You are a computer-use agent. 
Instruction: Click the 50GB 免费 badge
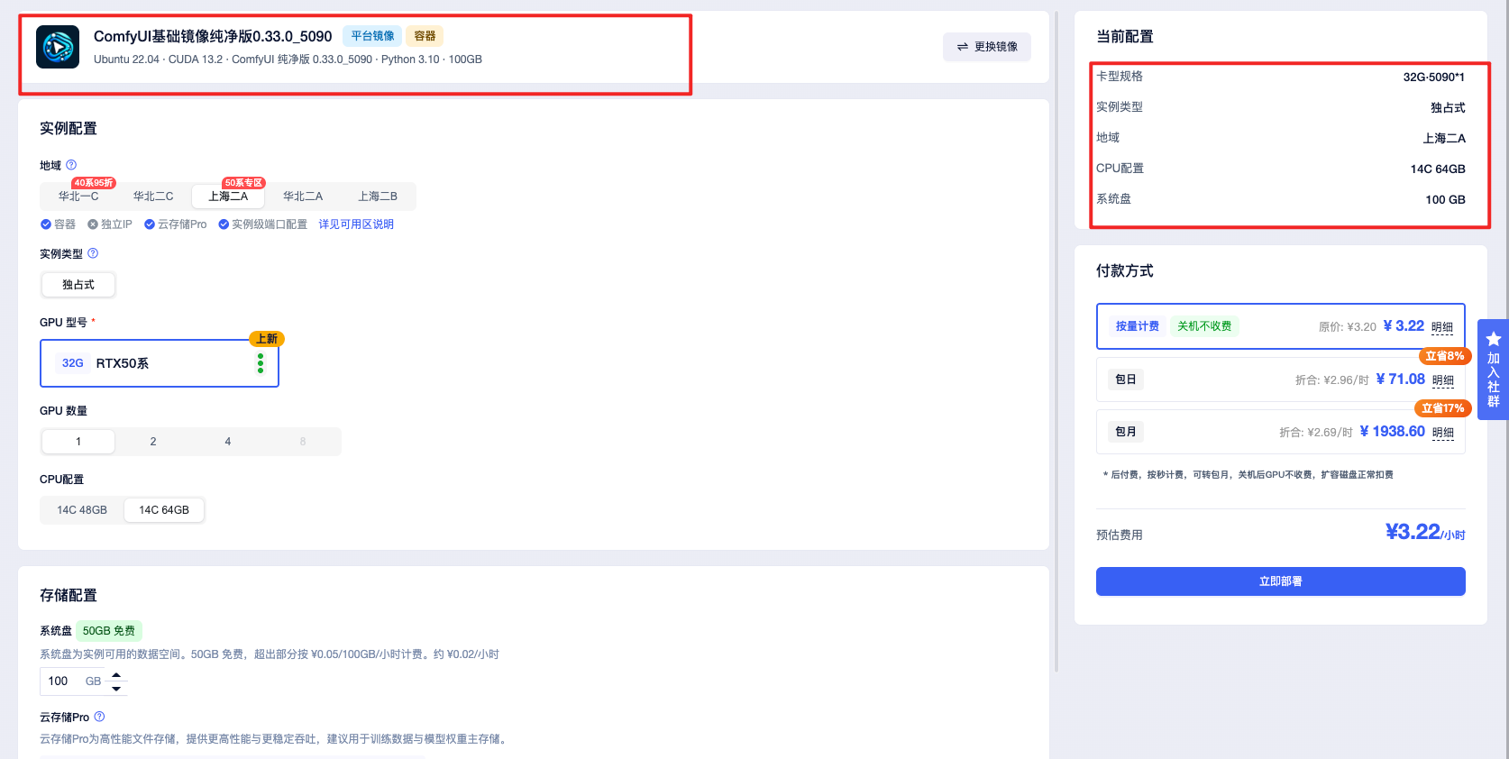(x=109, y=631)
